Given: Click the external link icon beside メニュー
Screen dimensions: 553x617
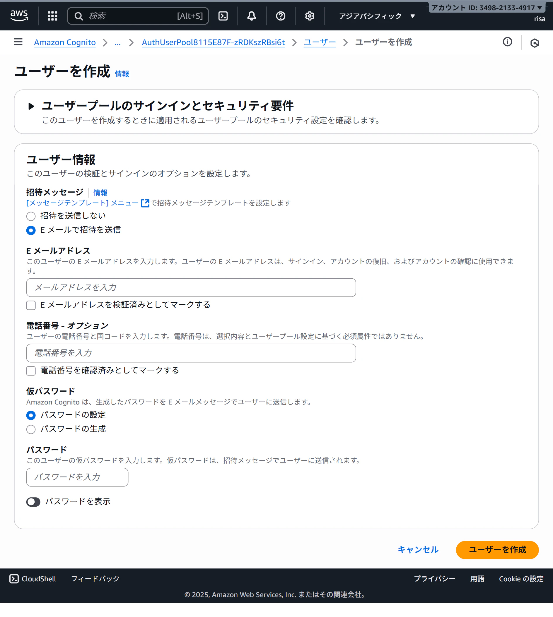Looking at the screenshot, I should coord(145,203).
